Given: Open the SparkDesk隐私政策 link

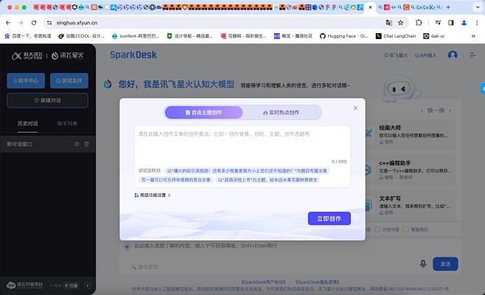Looking at the screenshot, I should click(x=318, y=282).
